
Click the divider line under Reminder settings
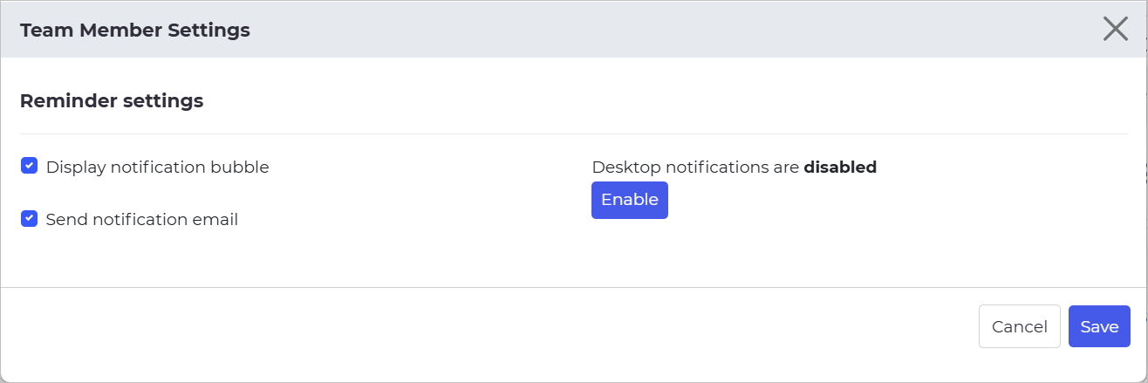574,133
